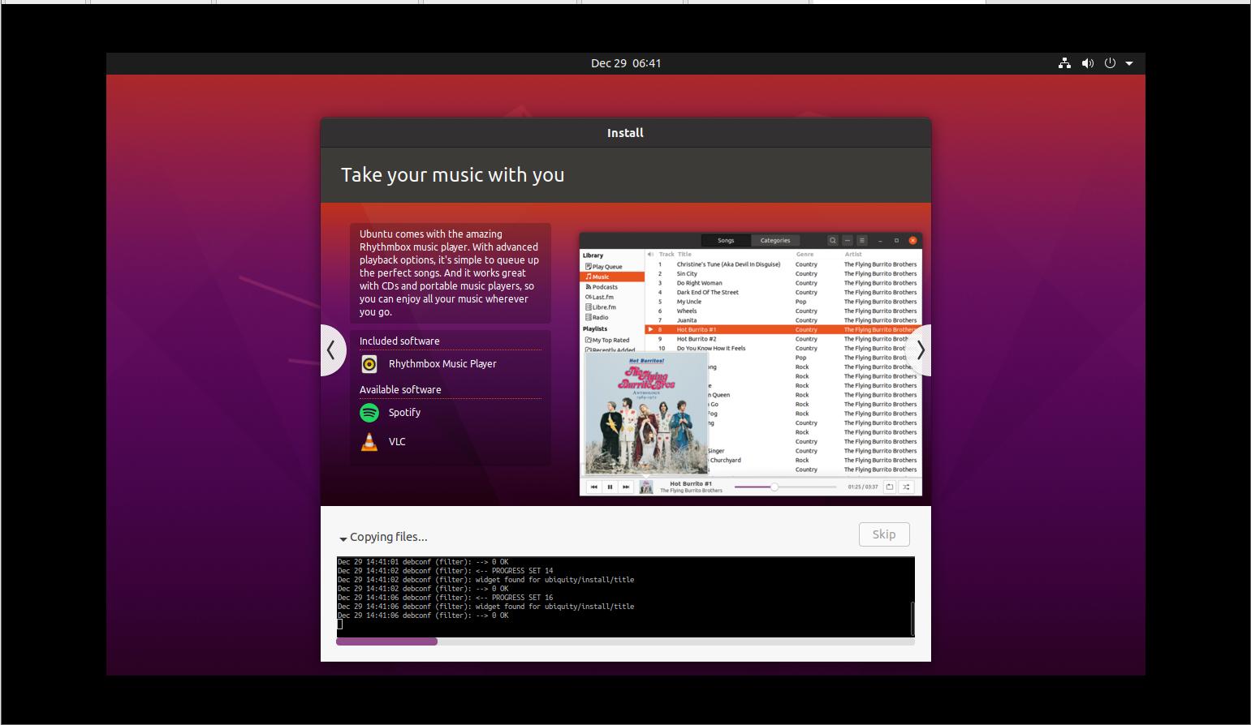The width and height of the screenshot is (1251, 725).
Task: Select the Songs tab in Rhythmbox
Action: pos(726,241)
